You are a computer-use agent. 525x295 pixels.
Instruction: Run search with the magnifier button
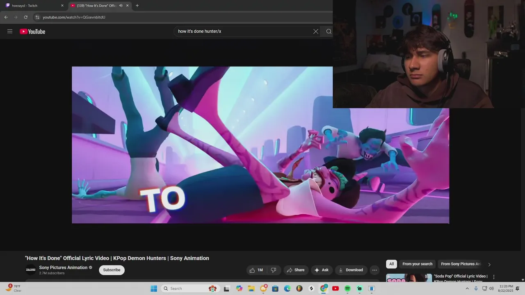pos(329,32)
